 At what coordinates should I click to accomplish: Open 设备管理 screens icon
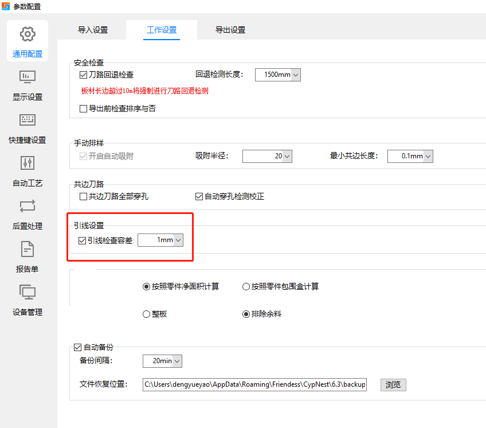pyautogui.click(x=28, y=292)
